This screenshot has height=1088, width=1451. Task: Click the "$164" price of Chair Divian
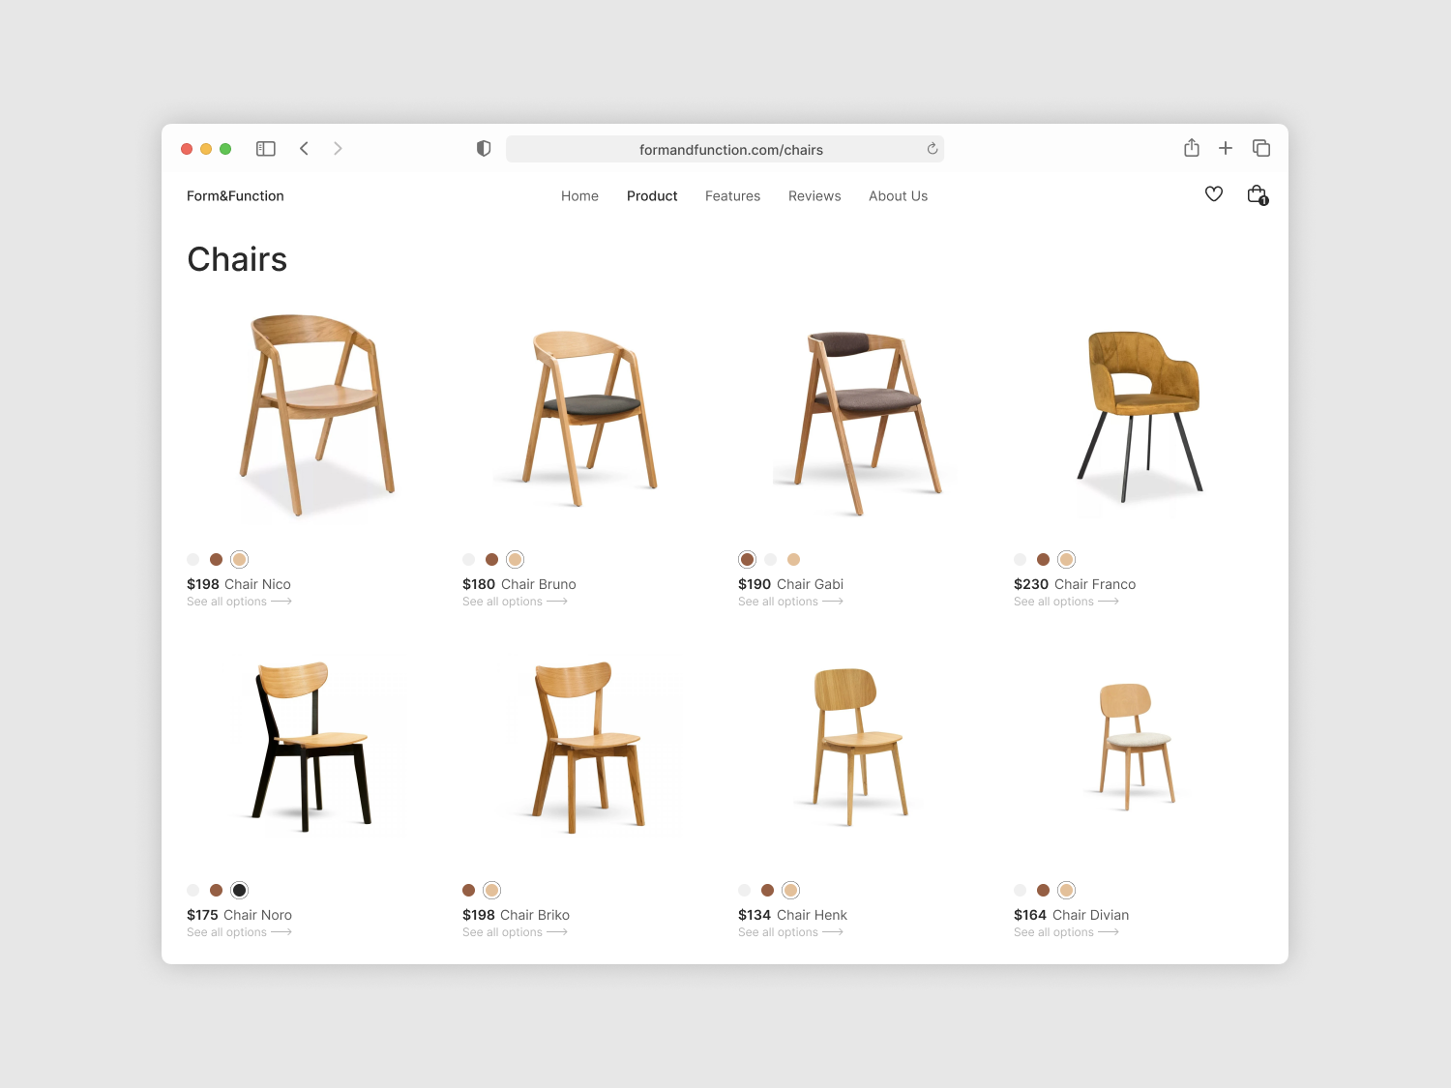coord(1030,915)
